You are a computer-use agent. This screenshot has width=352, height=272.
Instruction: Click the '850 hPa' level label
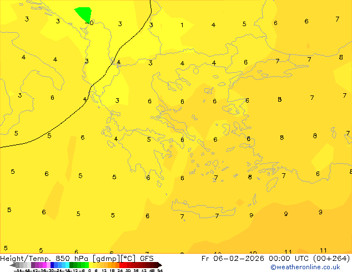[x=72, y=259]
